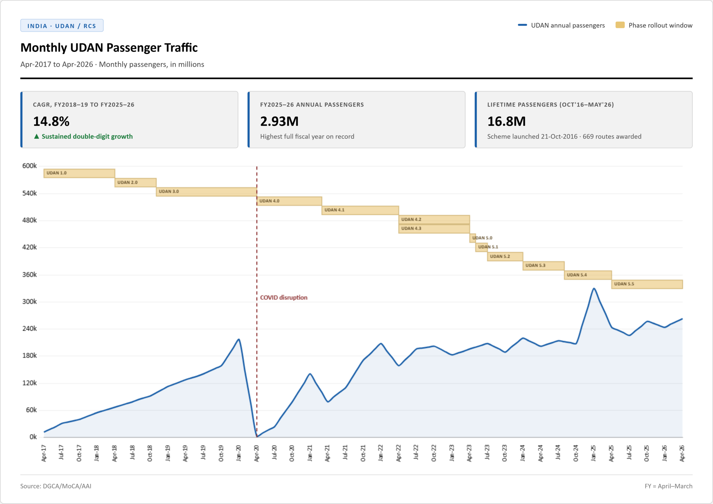Click the 240k y-axis label
713x504 pixels.
30,329
